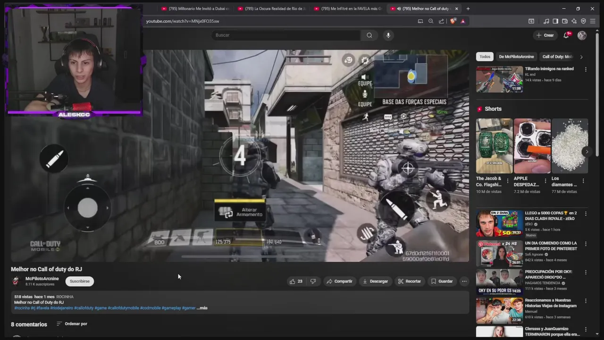Open the tab search toolbar icon
Screen dimensions: 604x340
click(531, 21)
